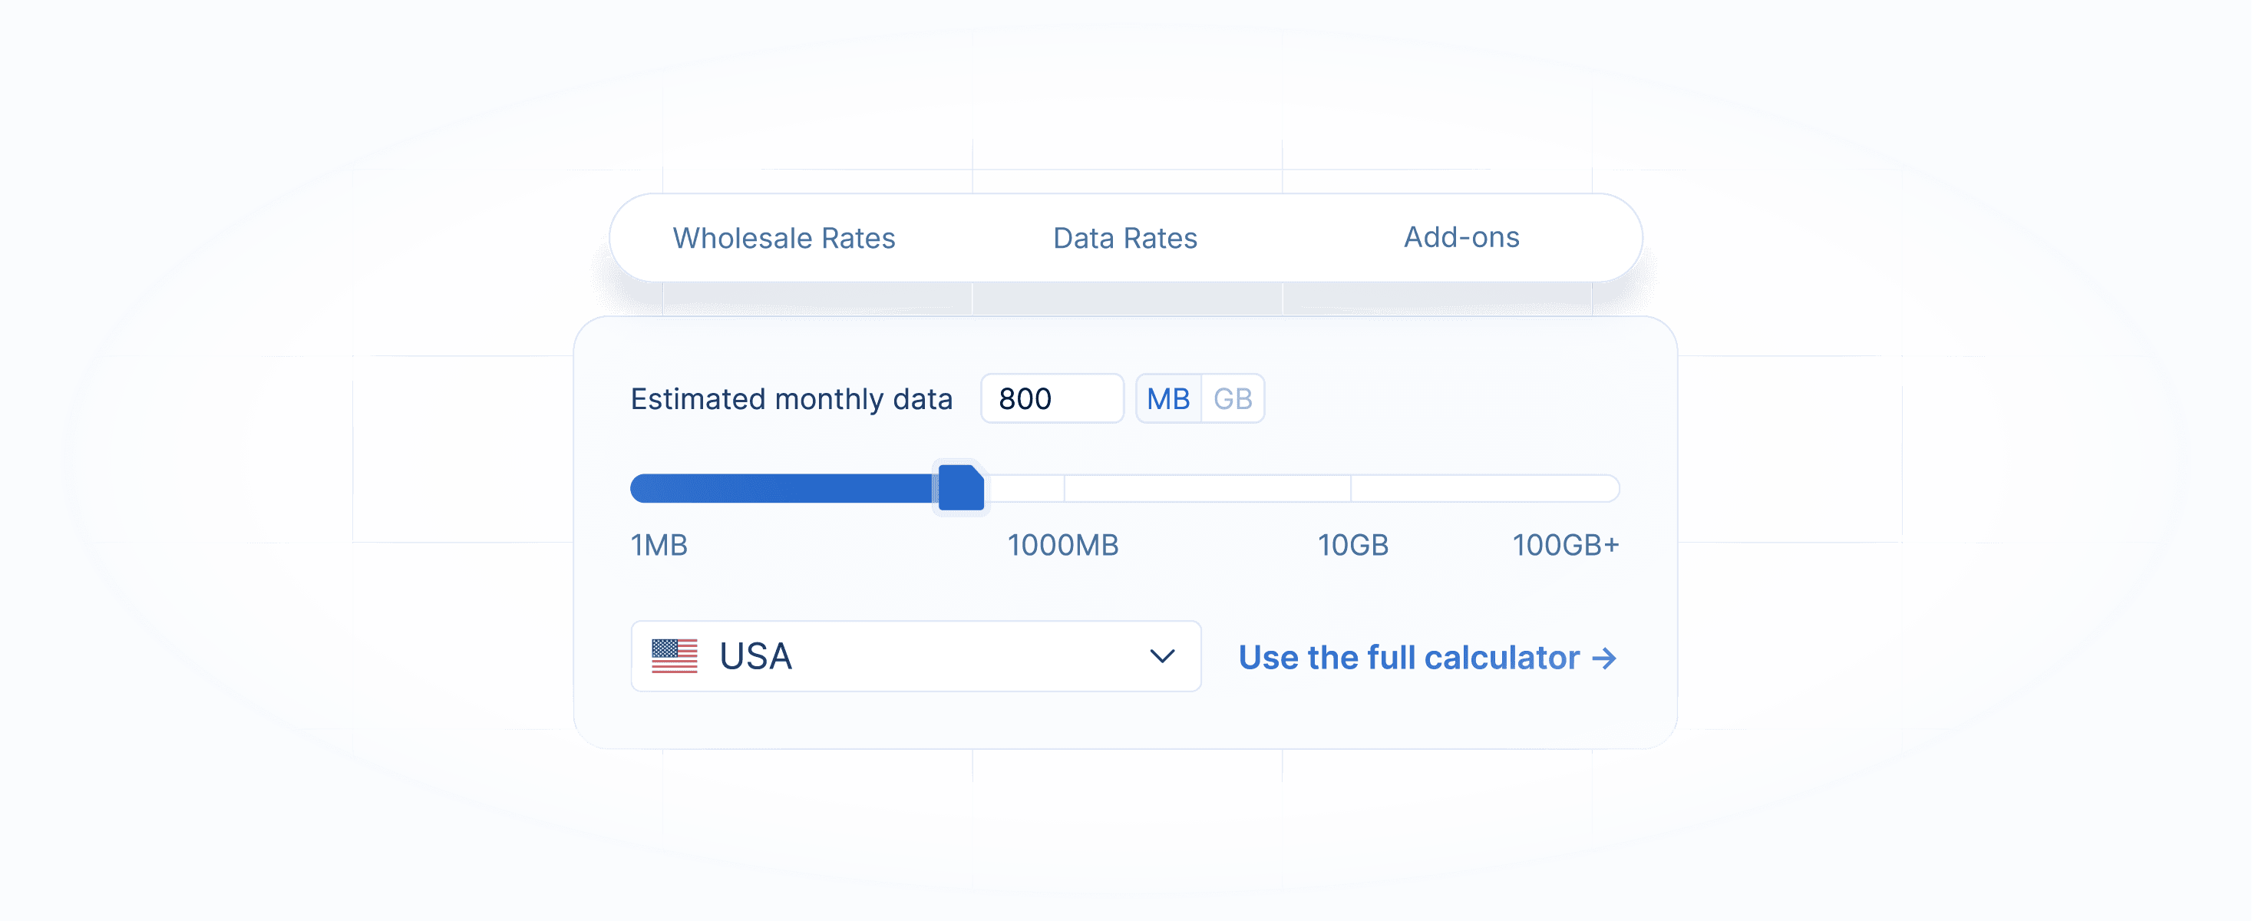Screen dimensions: 2252x921
Task: Click the 1000MB slider label
Action: pyautogui.click(x=1062, y=545)
